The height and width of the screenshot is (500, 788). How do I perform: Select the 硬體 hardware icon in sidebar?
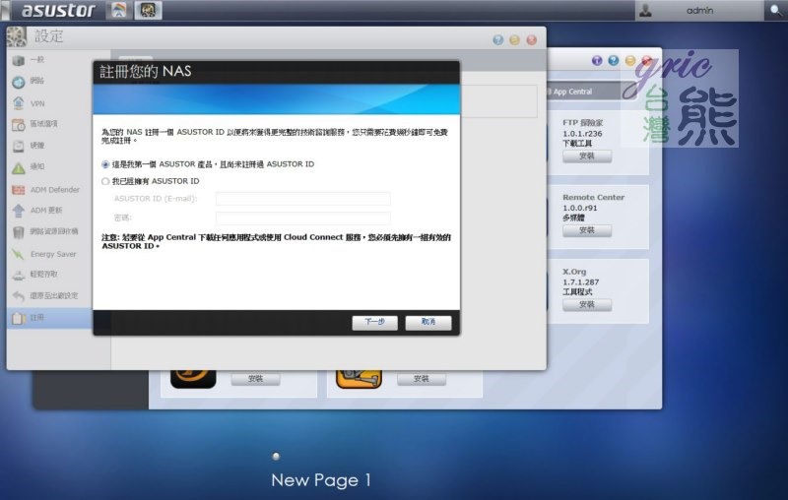coord(18,146)
